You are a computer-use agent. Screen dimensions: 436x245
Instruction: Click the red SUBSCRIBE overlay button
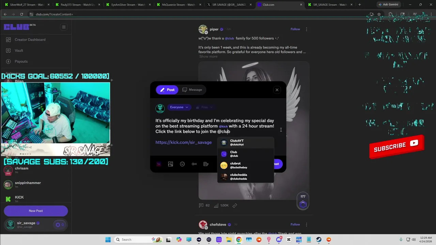pyautogui.click(x=396, y=147)
